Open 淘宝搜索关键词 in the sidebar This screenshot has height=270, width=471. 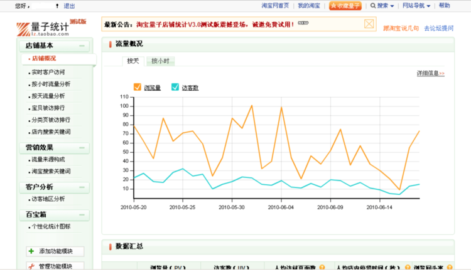tap(51, 172)
